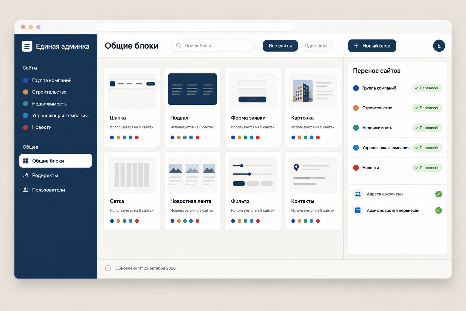466x311 pixels.
Task: Switch filter to Один сайт
Action: click(316, 46)
